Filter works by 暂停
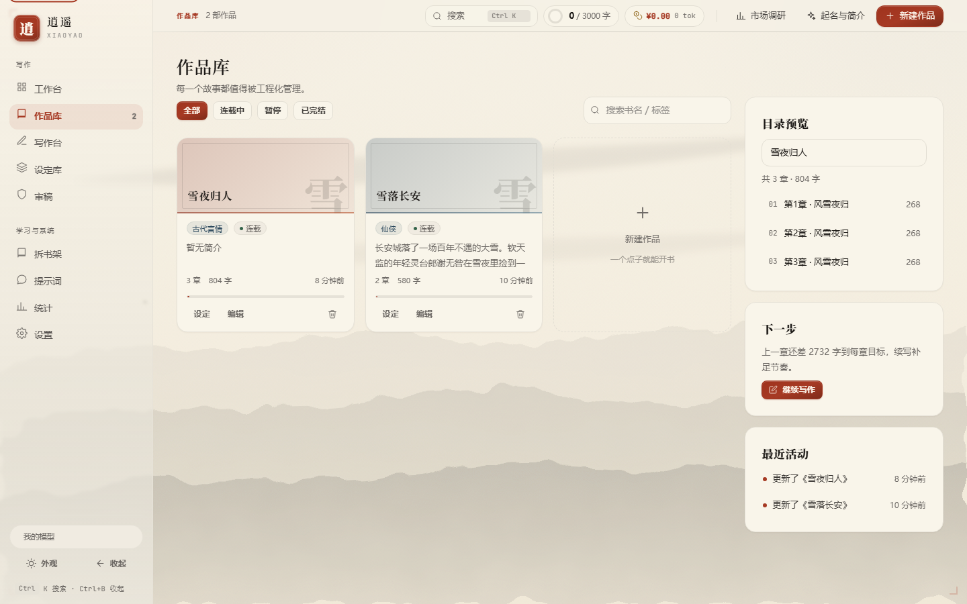 point(273,111)
